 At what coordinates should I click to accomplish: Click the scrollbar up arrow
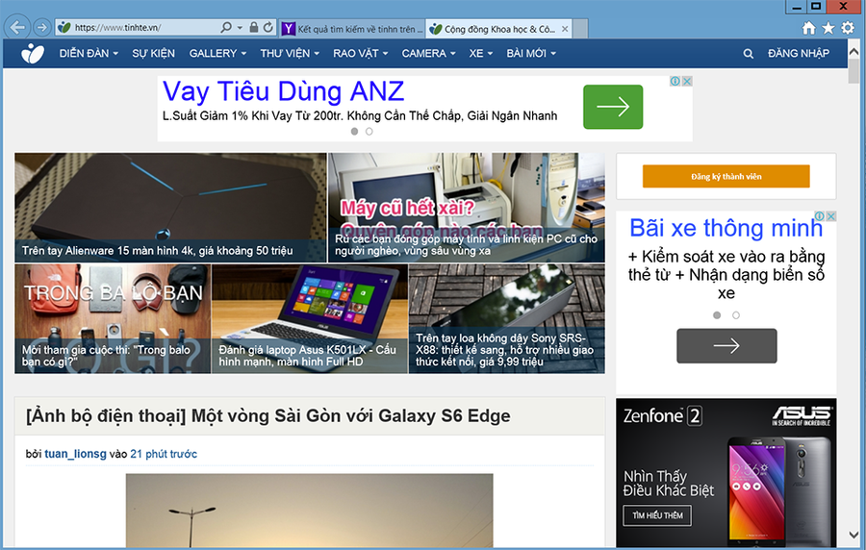tap(853, 52)
